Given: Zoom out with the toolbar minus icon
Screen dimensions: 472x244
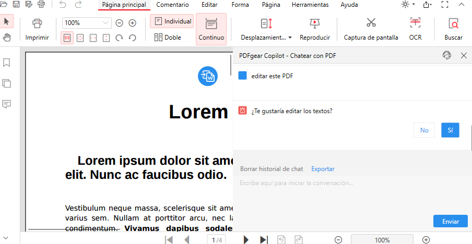Looking at the screenshot, I should click(120, 23).
